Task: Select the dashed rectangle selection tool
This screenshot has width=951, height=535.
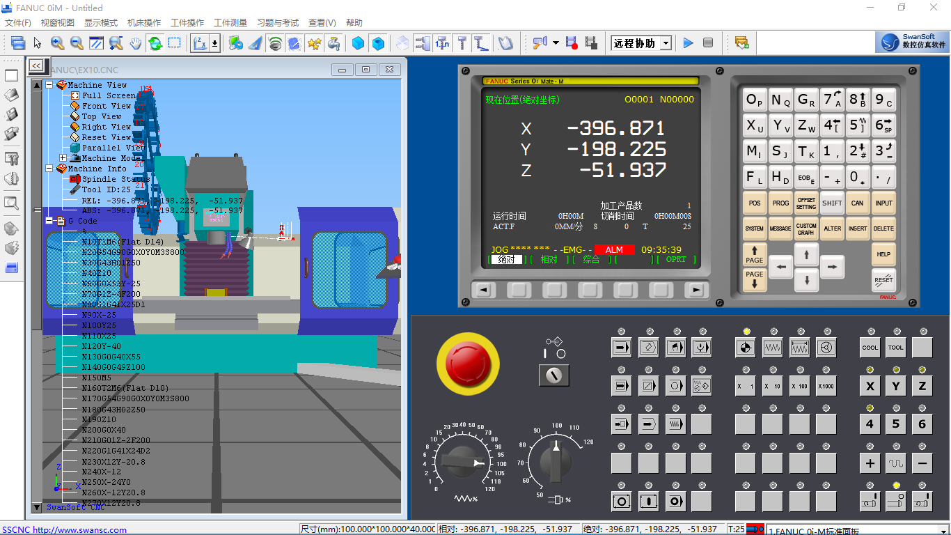Action: click(x=174, y=43)
